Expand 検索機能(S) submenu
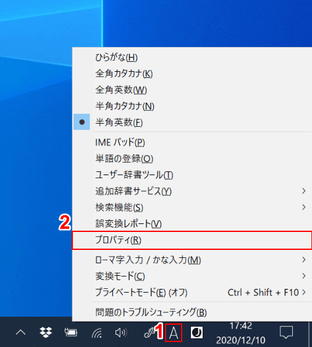The height and width of the screenshot is (347, 312). point(192,207)
